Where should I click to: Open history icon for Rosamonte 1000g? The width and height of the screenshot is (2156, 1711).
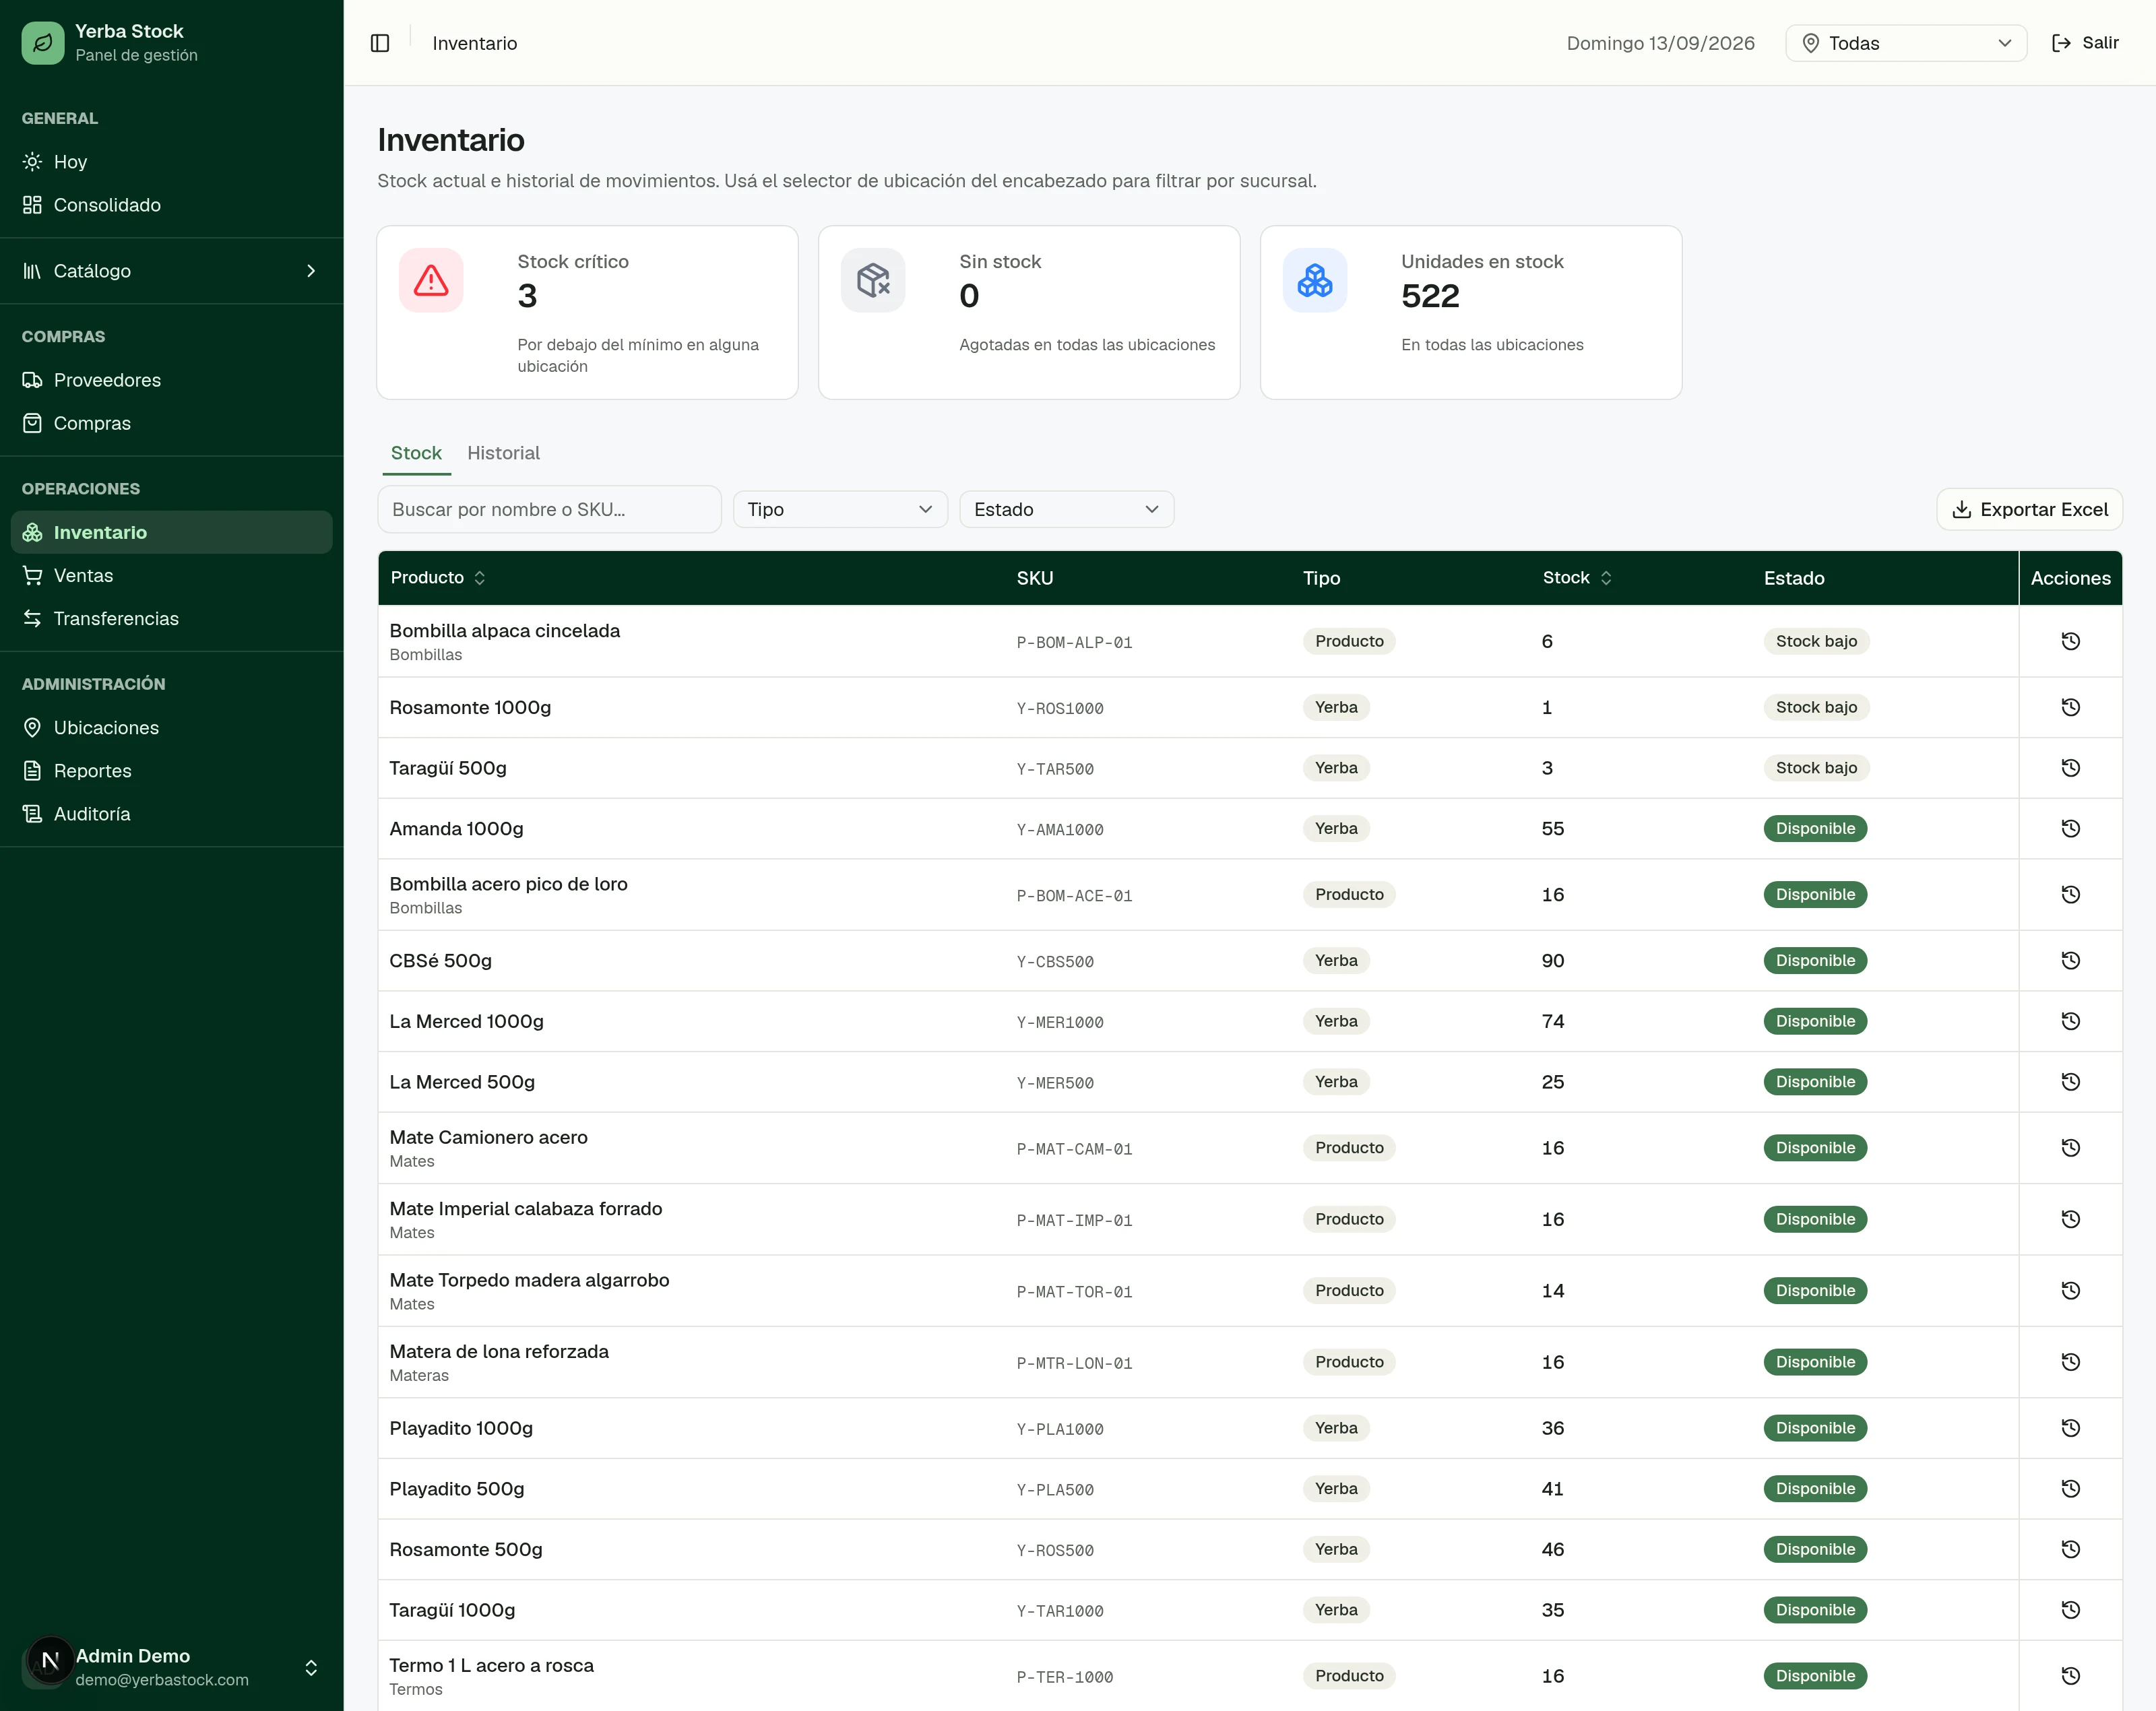pyautogui.click(x=2070, y=707)
